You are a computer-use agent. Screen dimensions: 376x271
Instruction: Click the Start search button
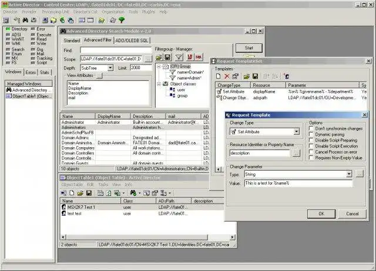249,48
